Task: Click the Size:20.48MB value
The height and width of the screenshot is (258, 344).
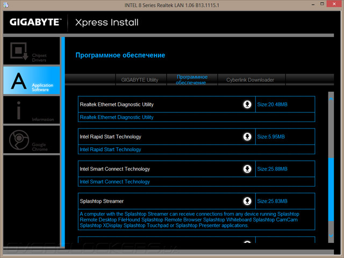Action: (273, 104)
